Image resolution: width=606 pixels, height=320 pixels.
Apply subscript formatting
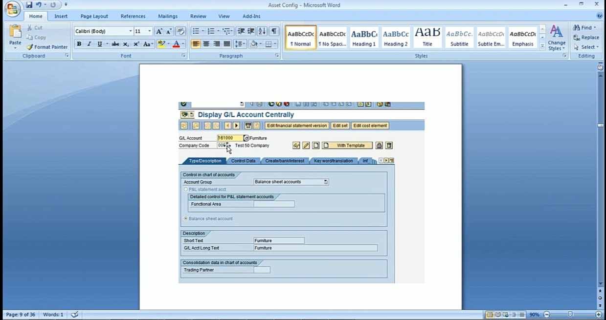pyautogui.click(x=126, y=44)
